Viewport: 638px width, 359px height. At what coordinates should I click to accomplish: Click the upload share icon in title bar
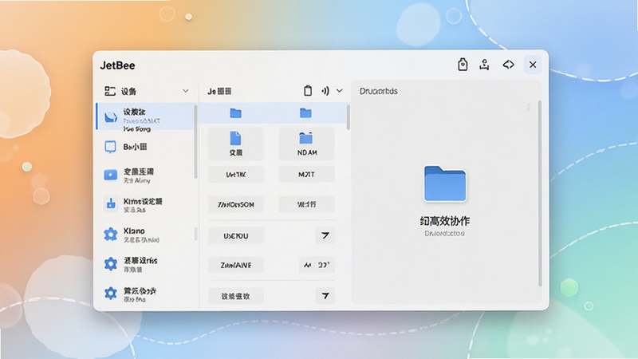click(x=484, y=65)
